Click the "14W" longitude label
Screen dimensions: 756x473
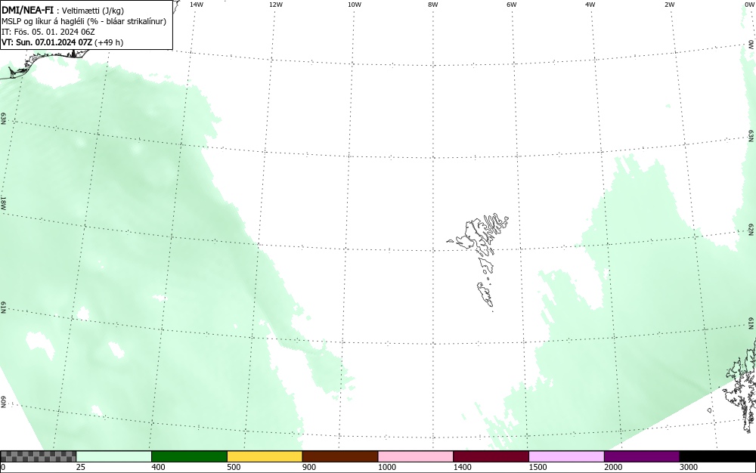197,5
